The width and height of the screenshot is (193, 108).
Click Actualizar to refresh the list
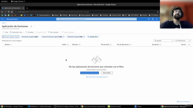[x=30, y=32]
